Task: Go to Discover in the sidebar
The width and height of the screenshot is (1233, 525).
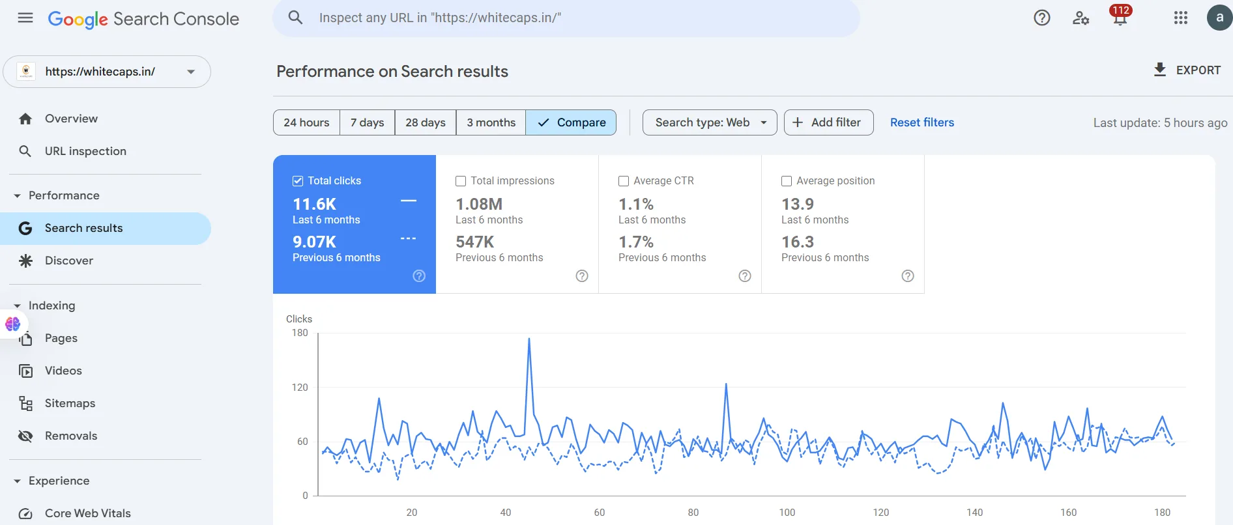Action: tap(69, 261)
